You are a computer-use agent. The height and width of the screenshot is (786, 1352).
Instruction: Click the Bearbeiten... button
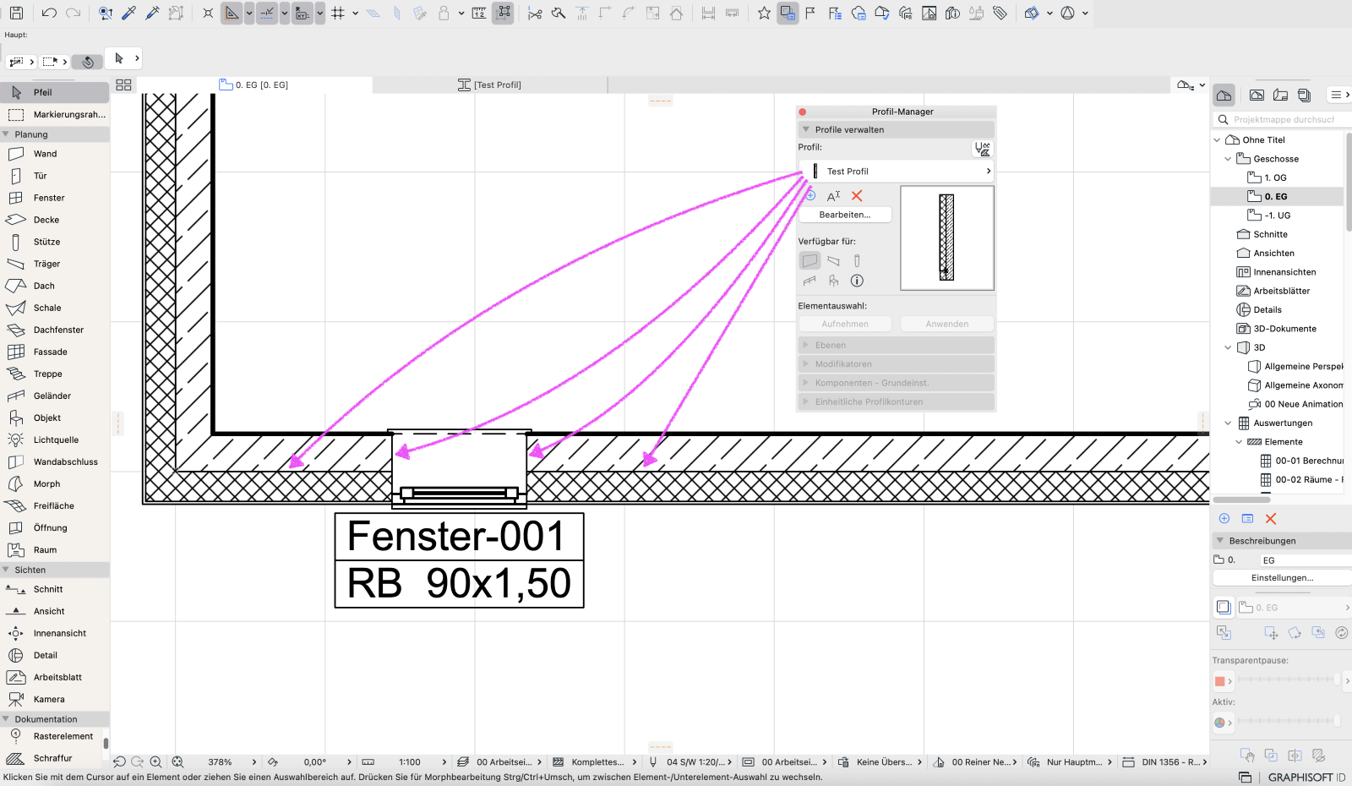(845, 215)
